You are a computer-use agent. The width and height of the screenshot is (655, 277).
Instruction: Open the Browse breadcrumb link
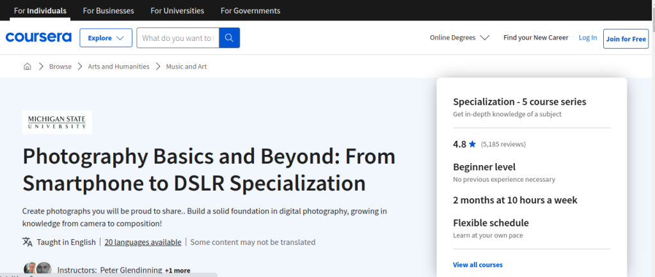[60, 67]
